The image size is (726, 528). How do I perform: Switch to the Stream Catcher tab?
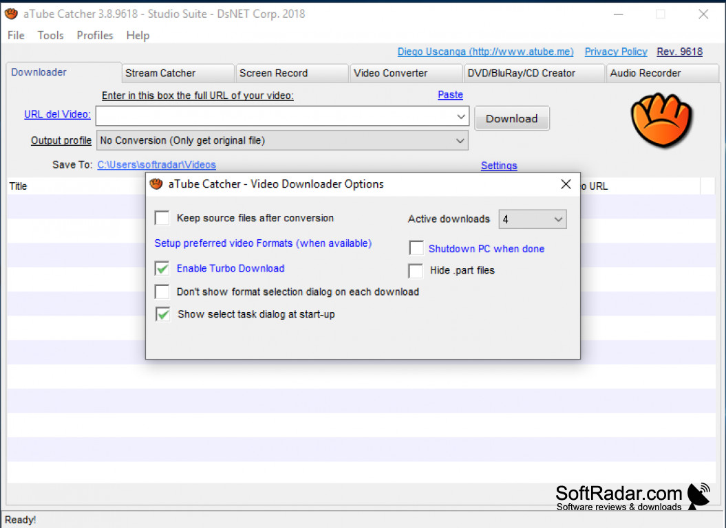tap(178, 73)
